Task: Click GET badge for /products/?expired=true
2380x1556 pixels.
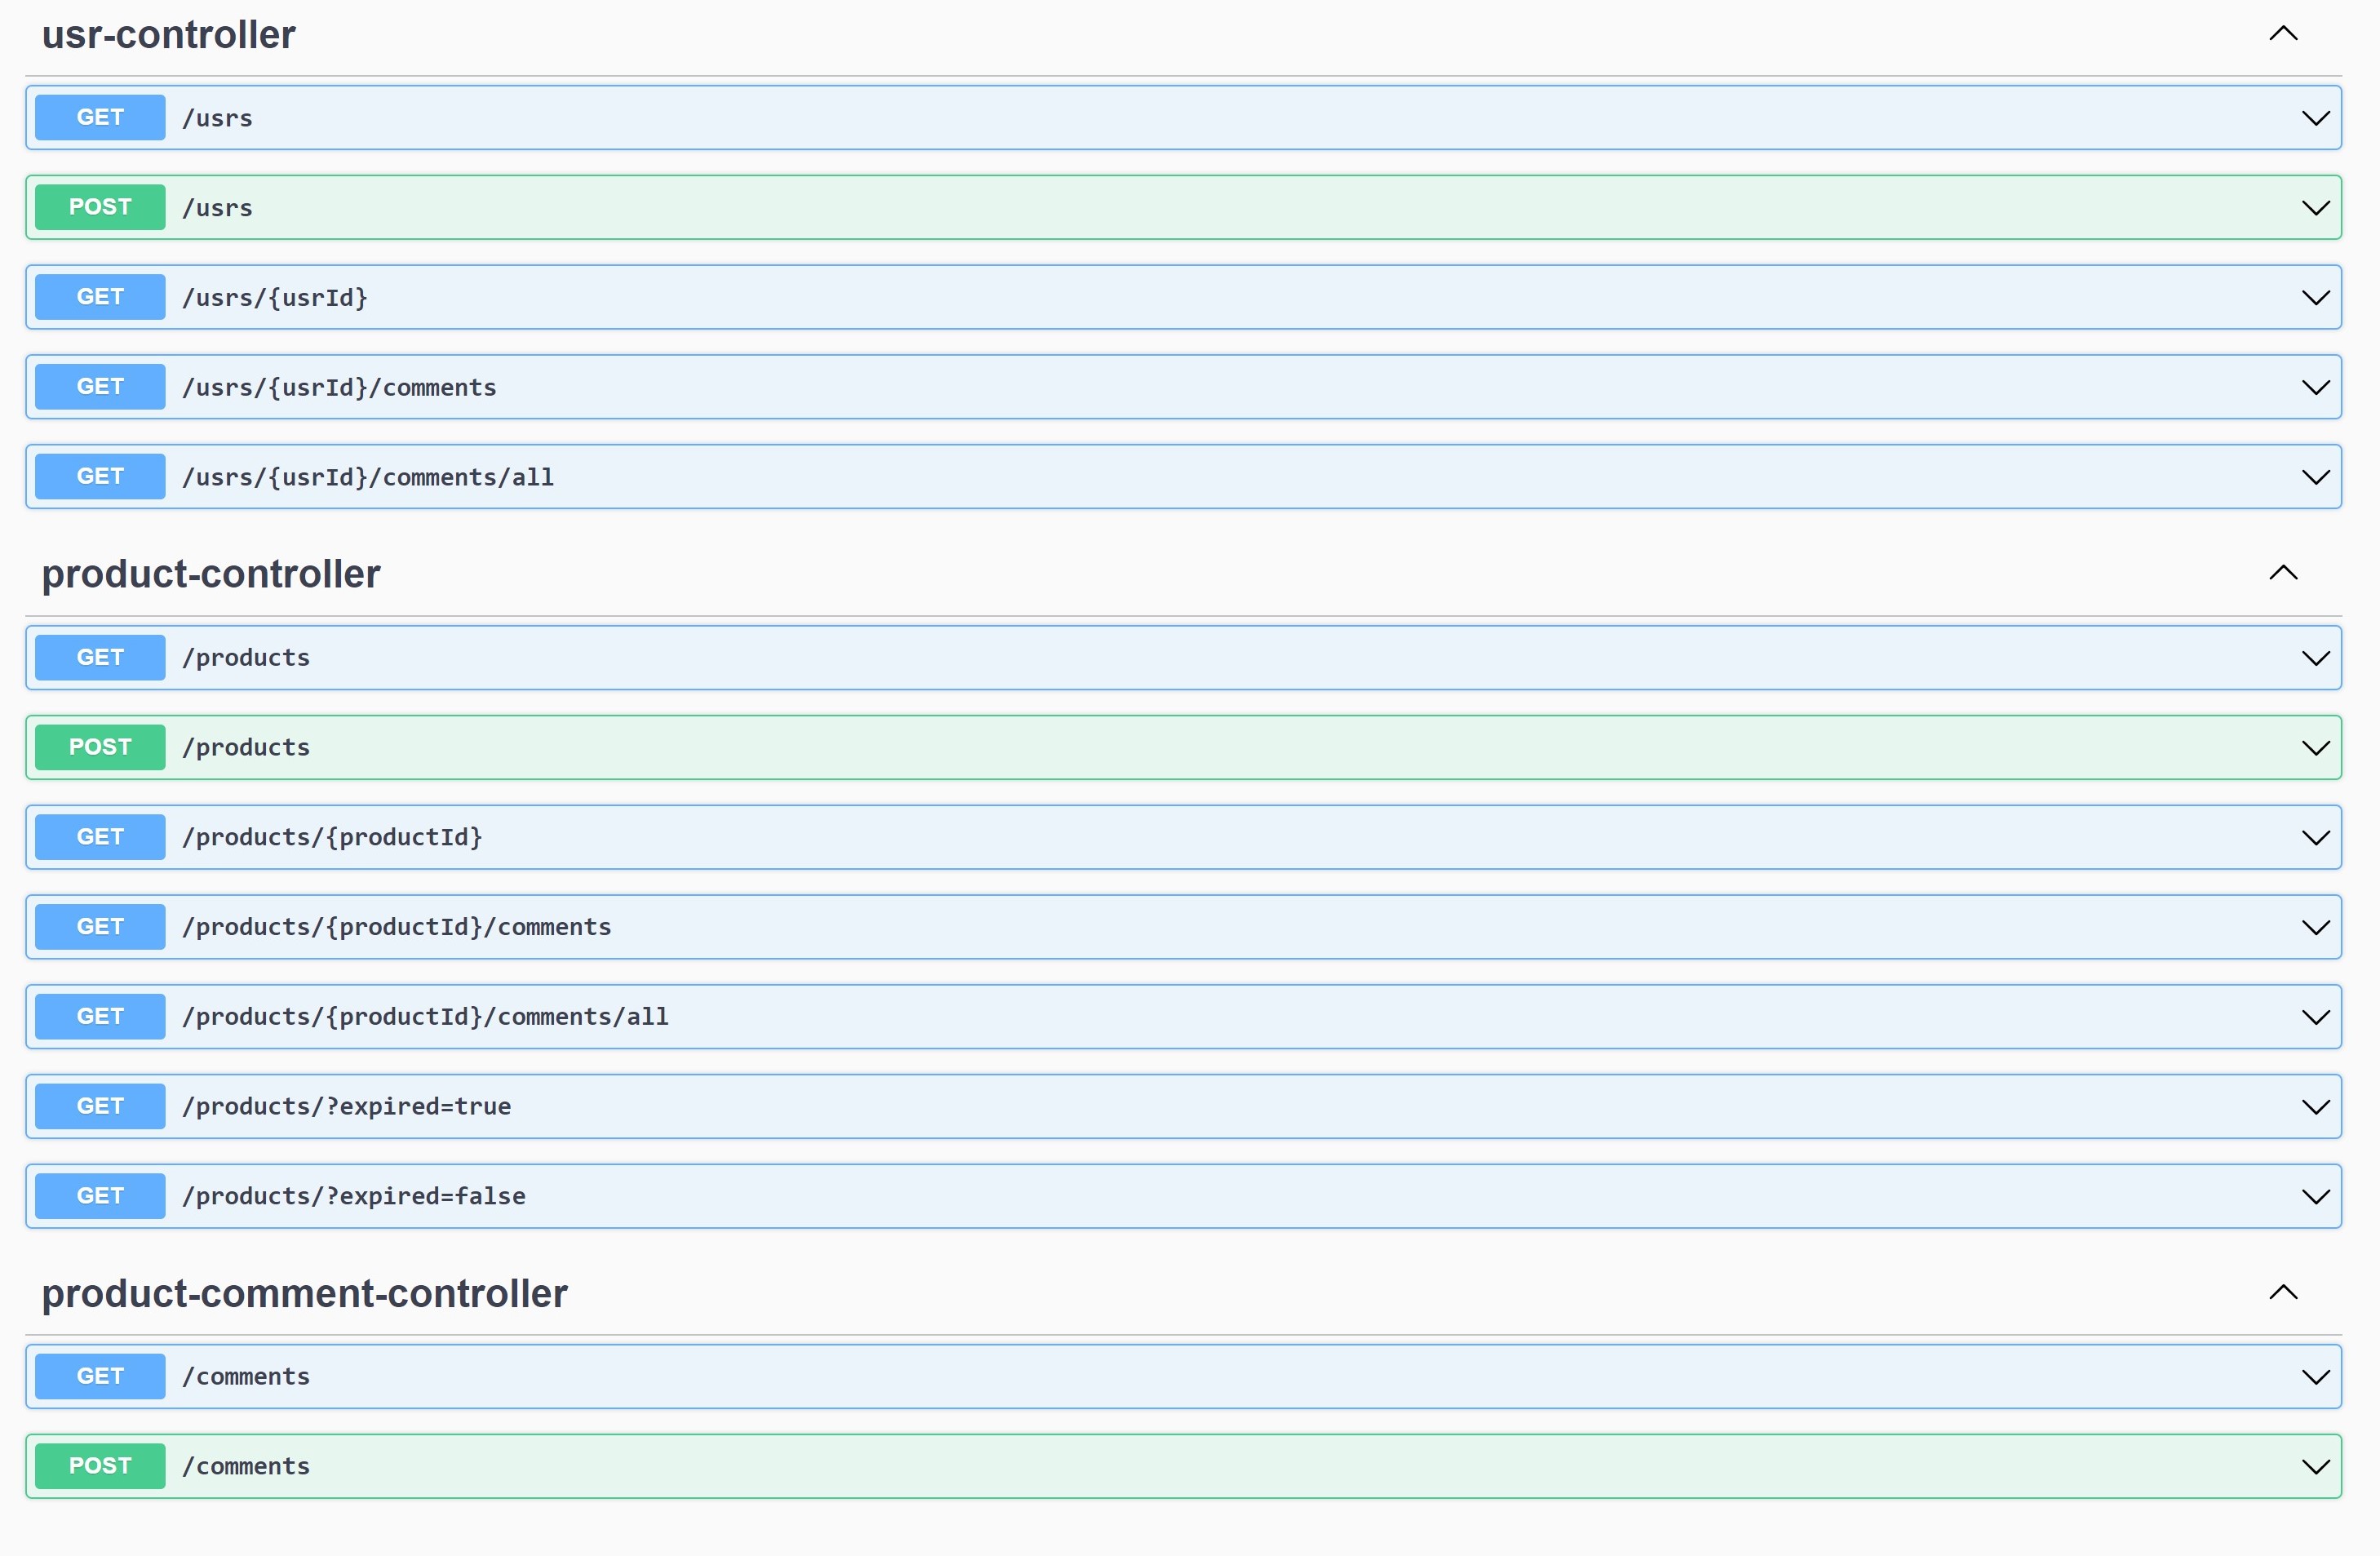Action: click(100, 1106)
